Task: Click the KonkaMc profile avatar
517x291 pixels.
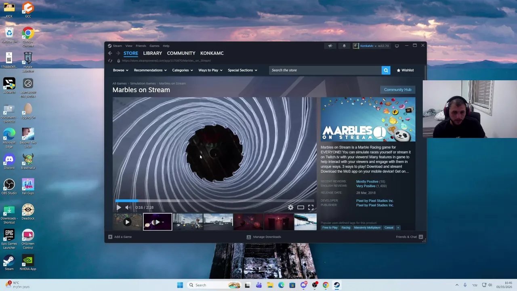Action: click(x=356, y=46)
